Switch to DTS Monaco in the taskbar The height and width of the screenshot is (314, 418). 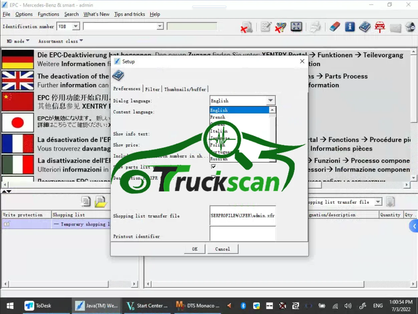click(x=198, y=306)
